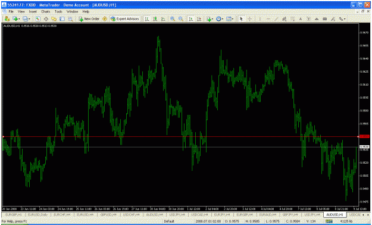Toggle Chart Shift from right border
Viewport: 372px width, 225px height.
(199, 19)
